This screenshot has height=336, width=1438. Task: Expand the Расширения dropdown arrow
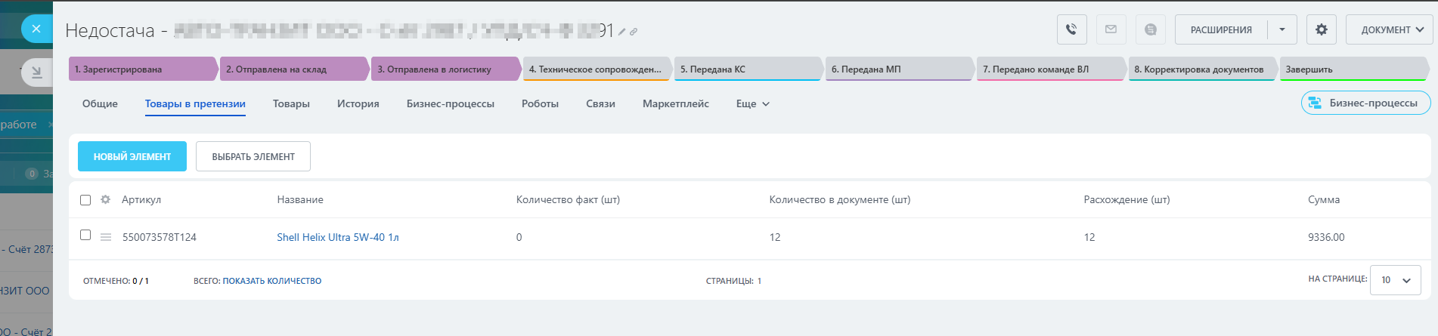[x=1281, y=29]
